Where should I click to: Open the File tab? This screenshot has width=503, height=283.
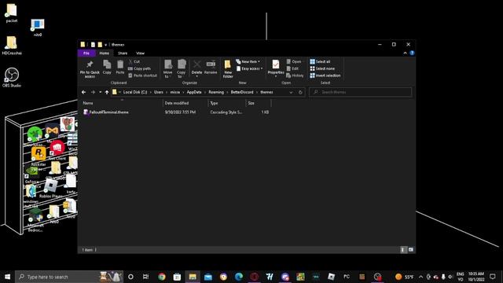(86, 53)
